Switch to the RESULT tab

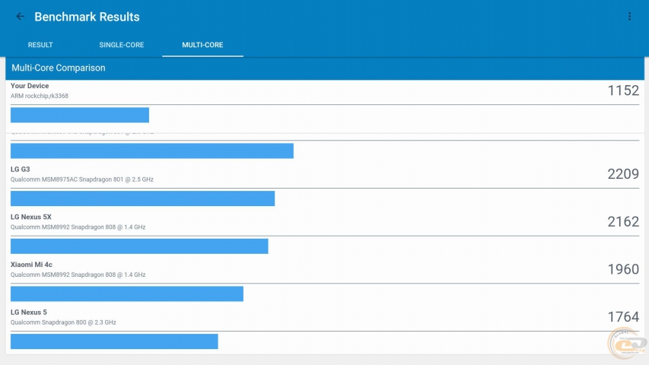40,45
